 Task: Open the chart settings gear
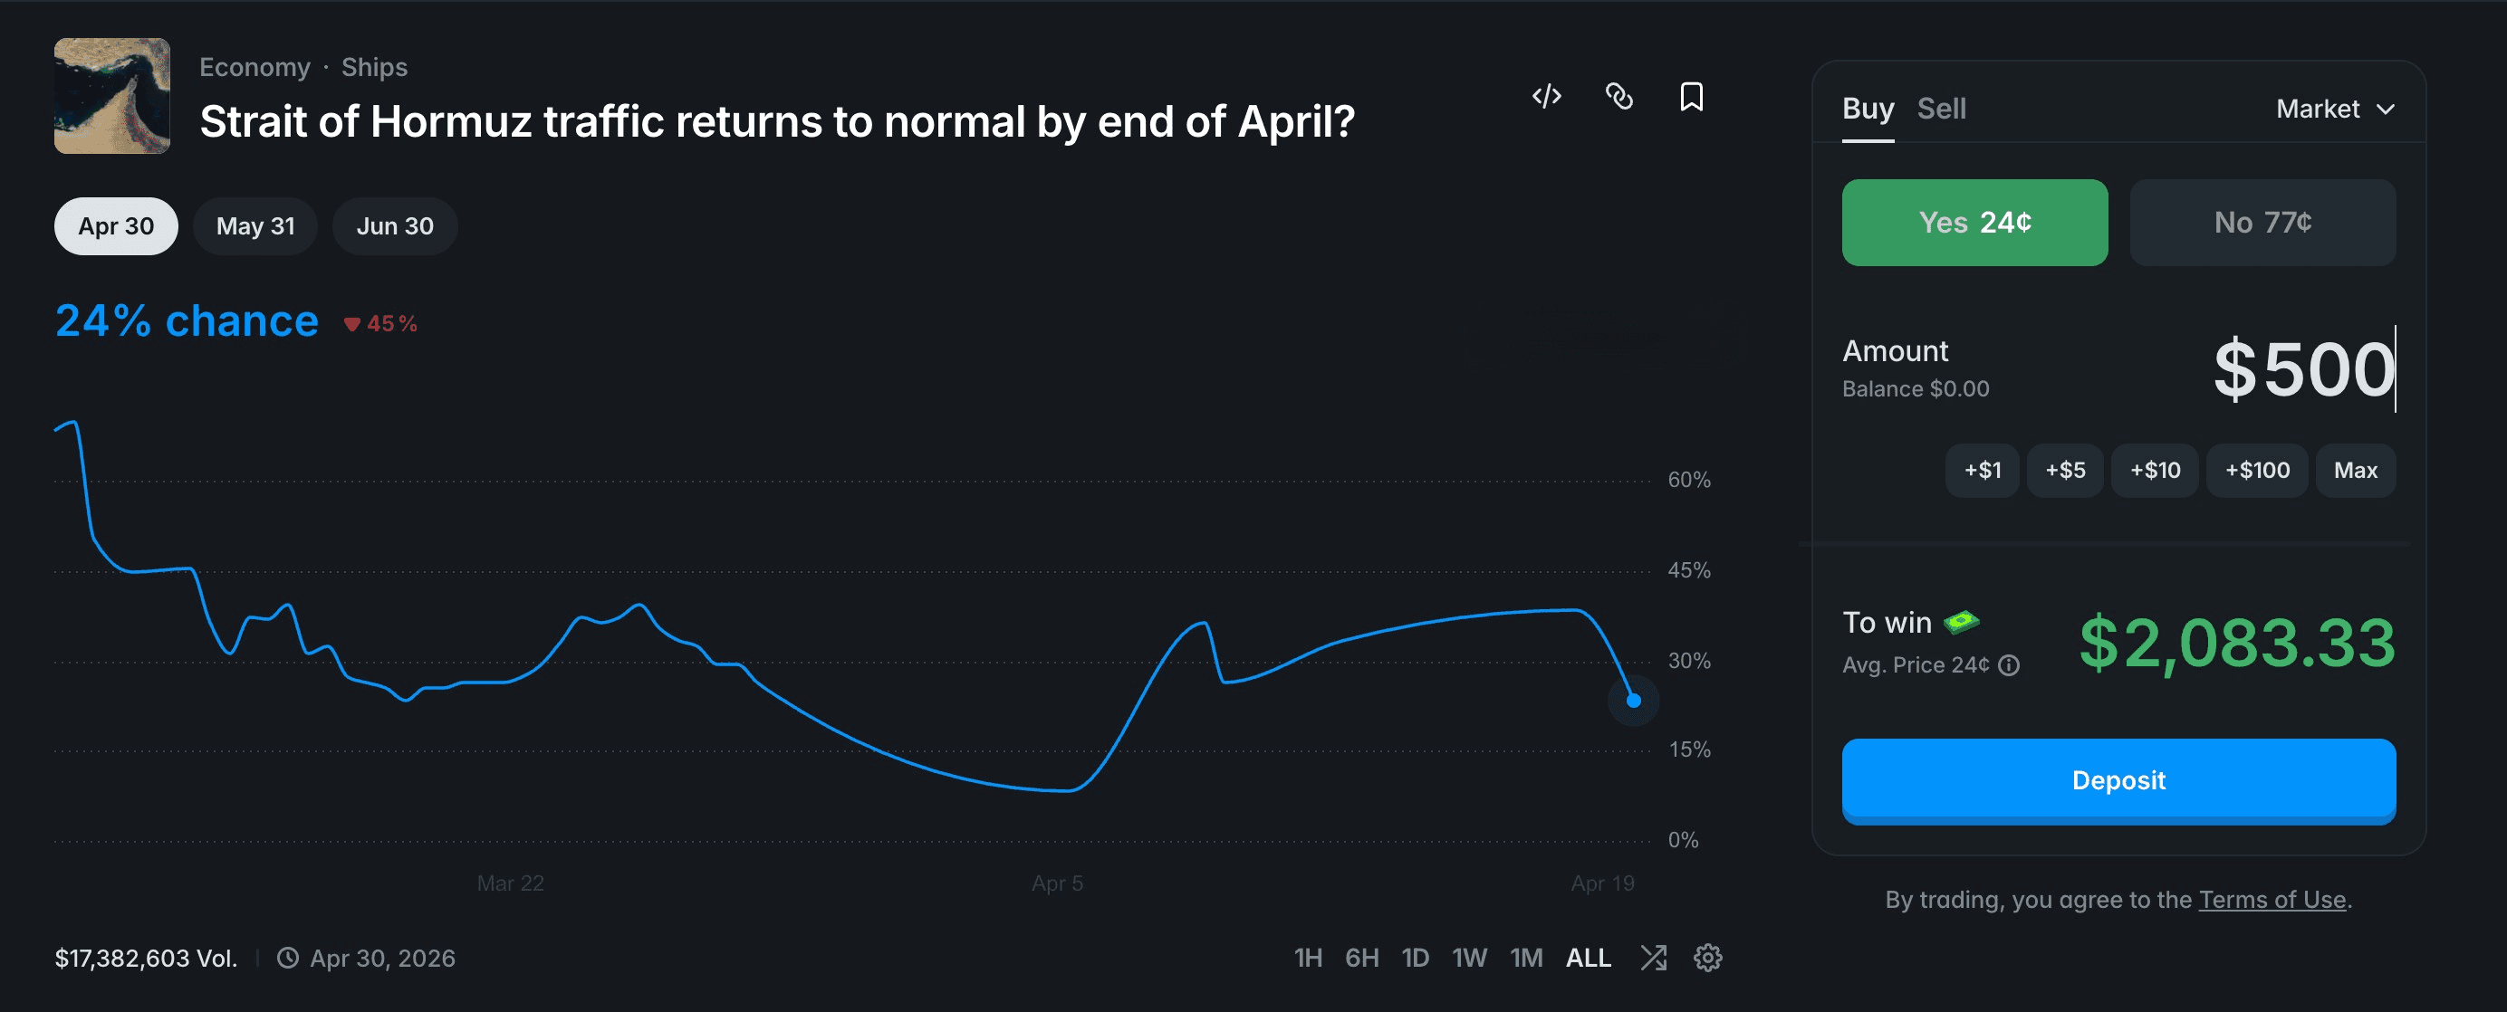point(1708,958)
